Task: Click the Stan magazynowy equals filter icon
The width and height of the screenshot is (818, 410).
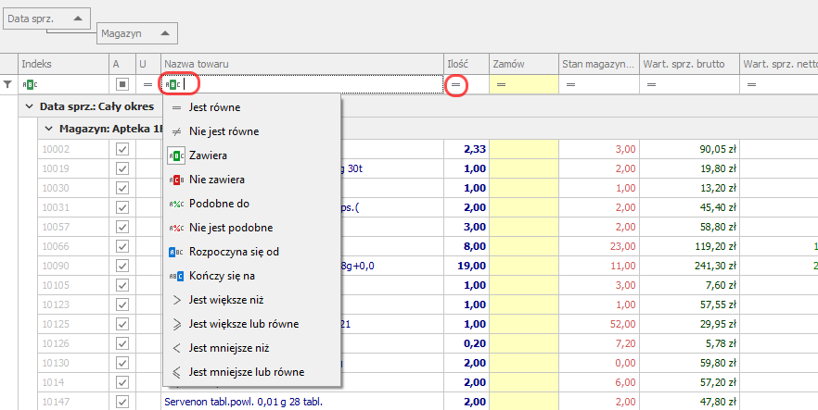Action: click(570, 84)
